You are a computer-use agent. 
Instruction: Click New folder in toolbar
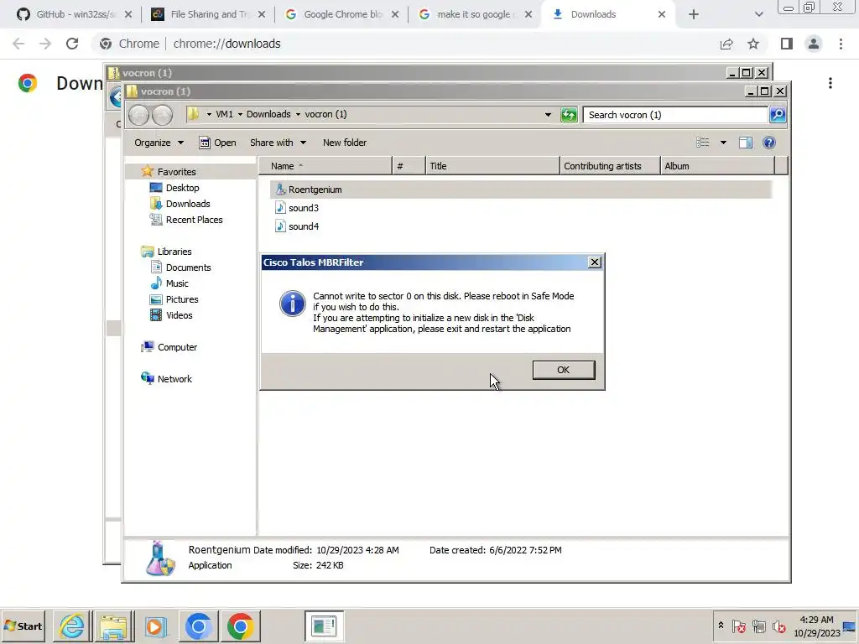click(345, 143)
